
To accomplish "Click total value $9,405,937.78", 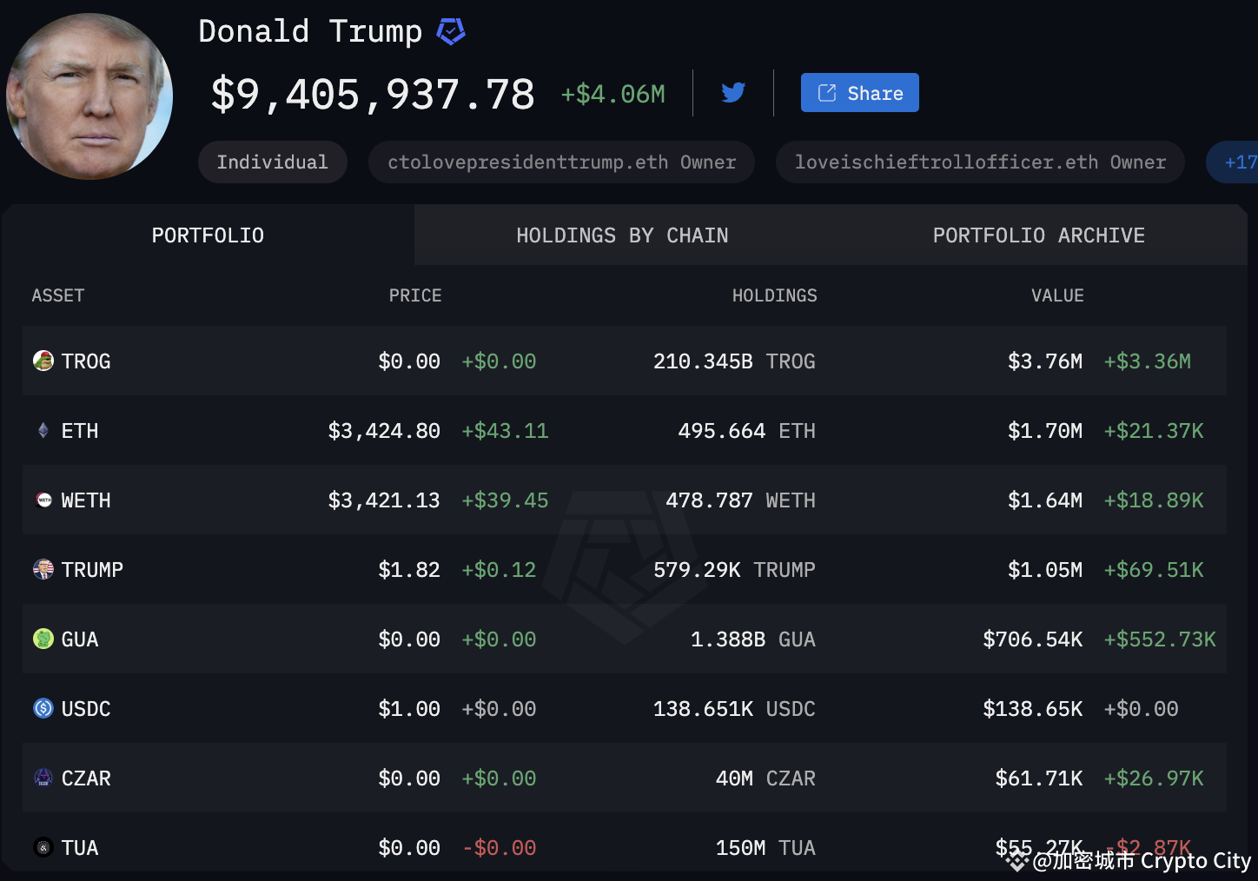I will click(373, 95).
